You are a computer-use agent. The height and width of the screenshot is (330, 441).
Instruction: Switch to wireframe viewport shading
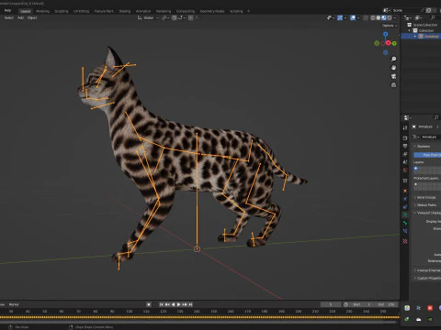tap(373, 18)
